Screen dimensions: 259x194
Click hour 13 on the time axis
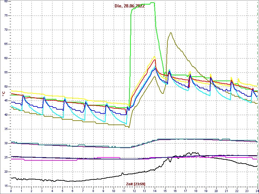(x=144, y=191)
